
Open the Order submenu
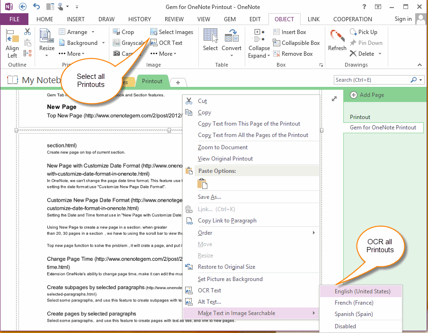pos(251,233)
